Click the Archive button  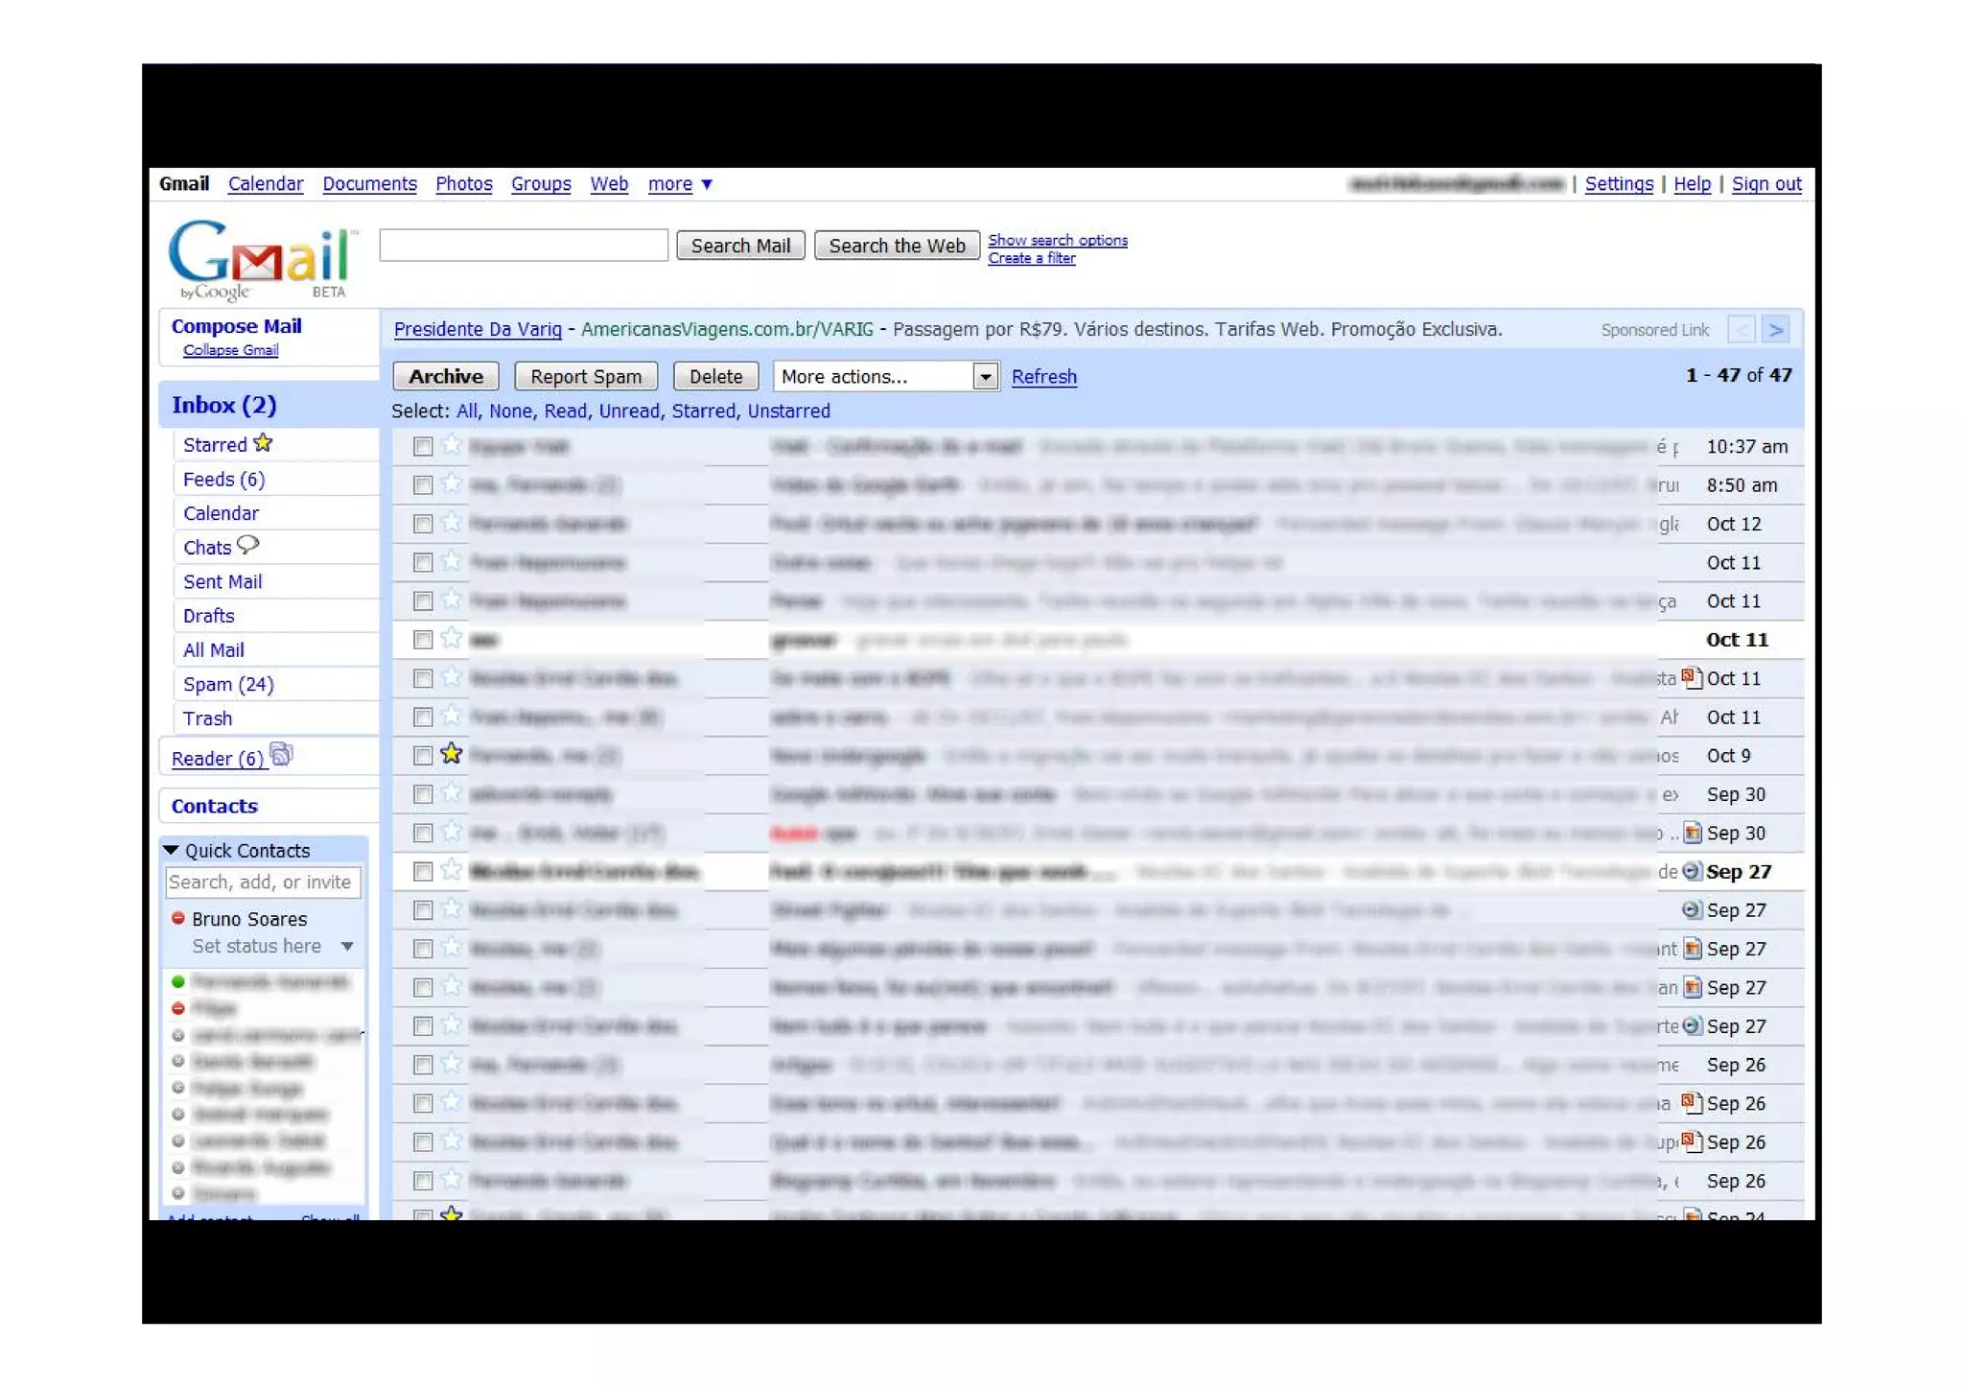(446, 377)
